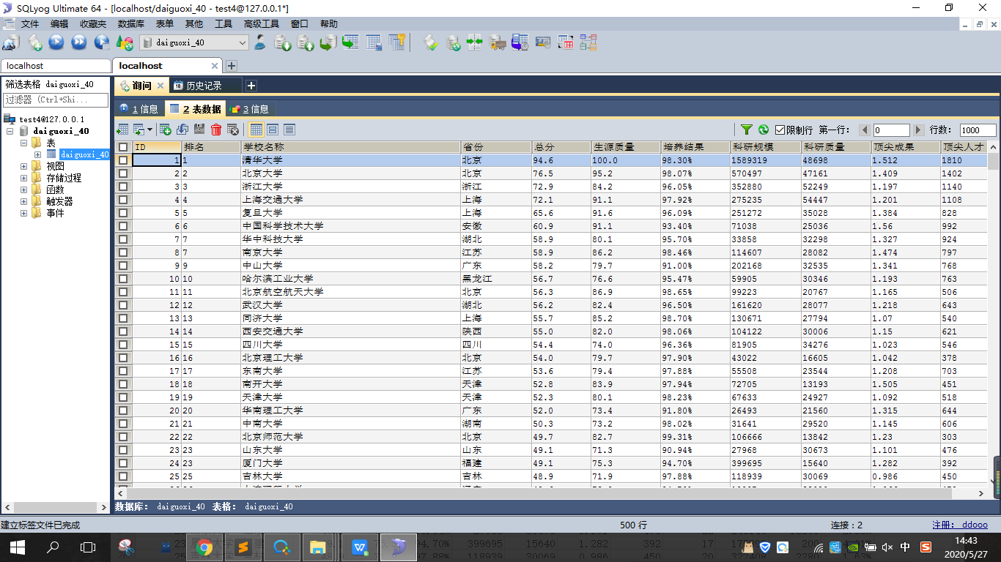The height and width of the screenshot is (562, 1001).
Task: Switch to grid view mode icon
Action: coord(256,130)
